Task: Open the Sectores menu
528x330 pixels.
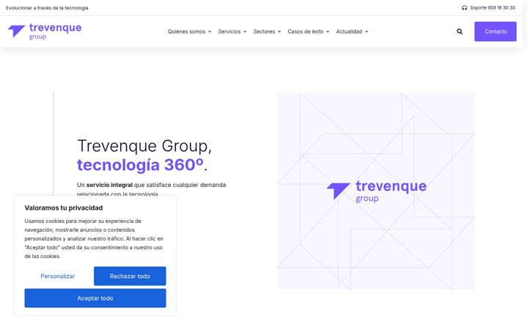Action: (264, 32)
